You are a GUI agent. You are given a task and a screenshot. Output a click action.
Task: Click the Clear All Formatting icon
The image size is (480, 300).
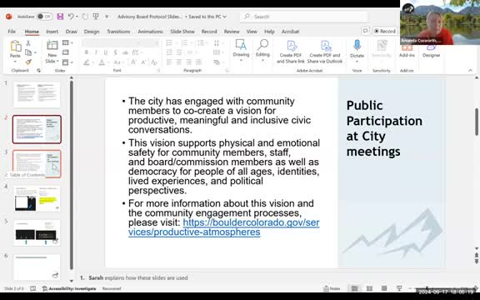(154, 62)
